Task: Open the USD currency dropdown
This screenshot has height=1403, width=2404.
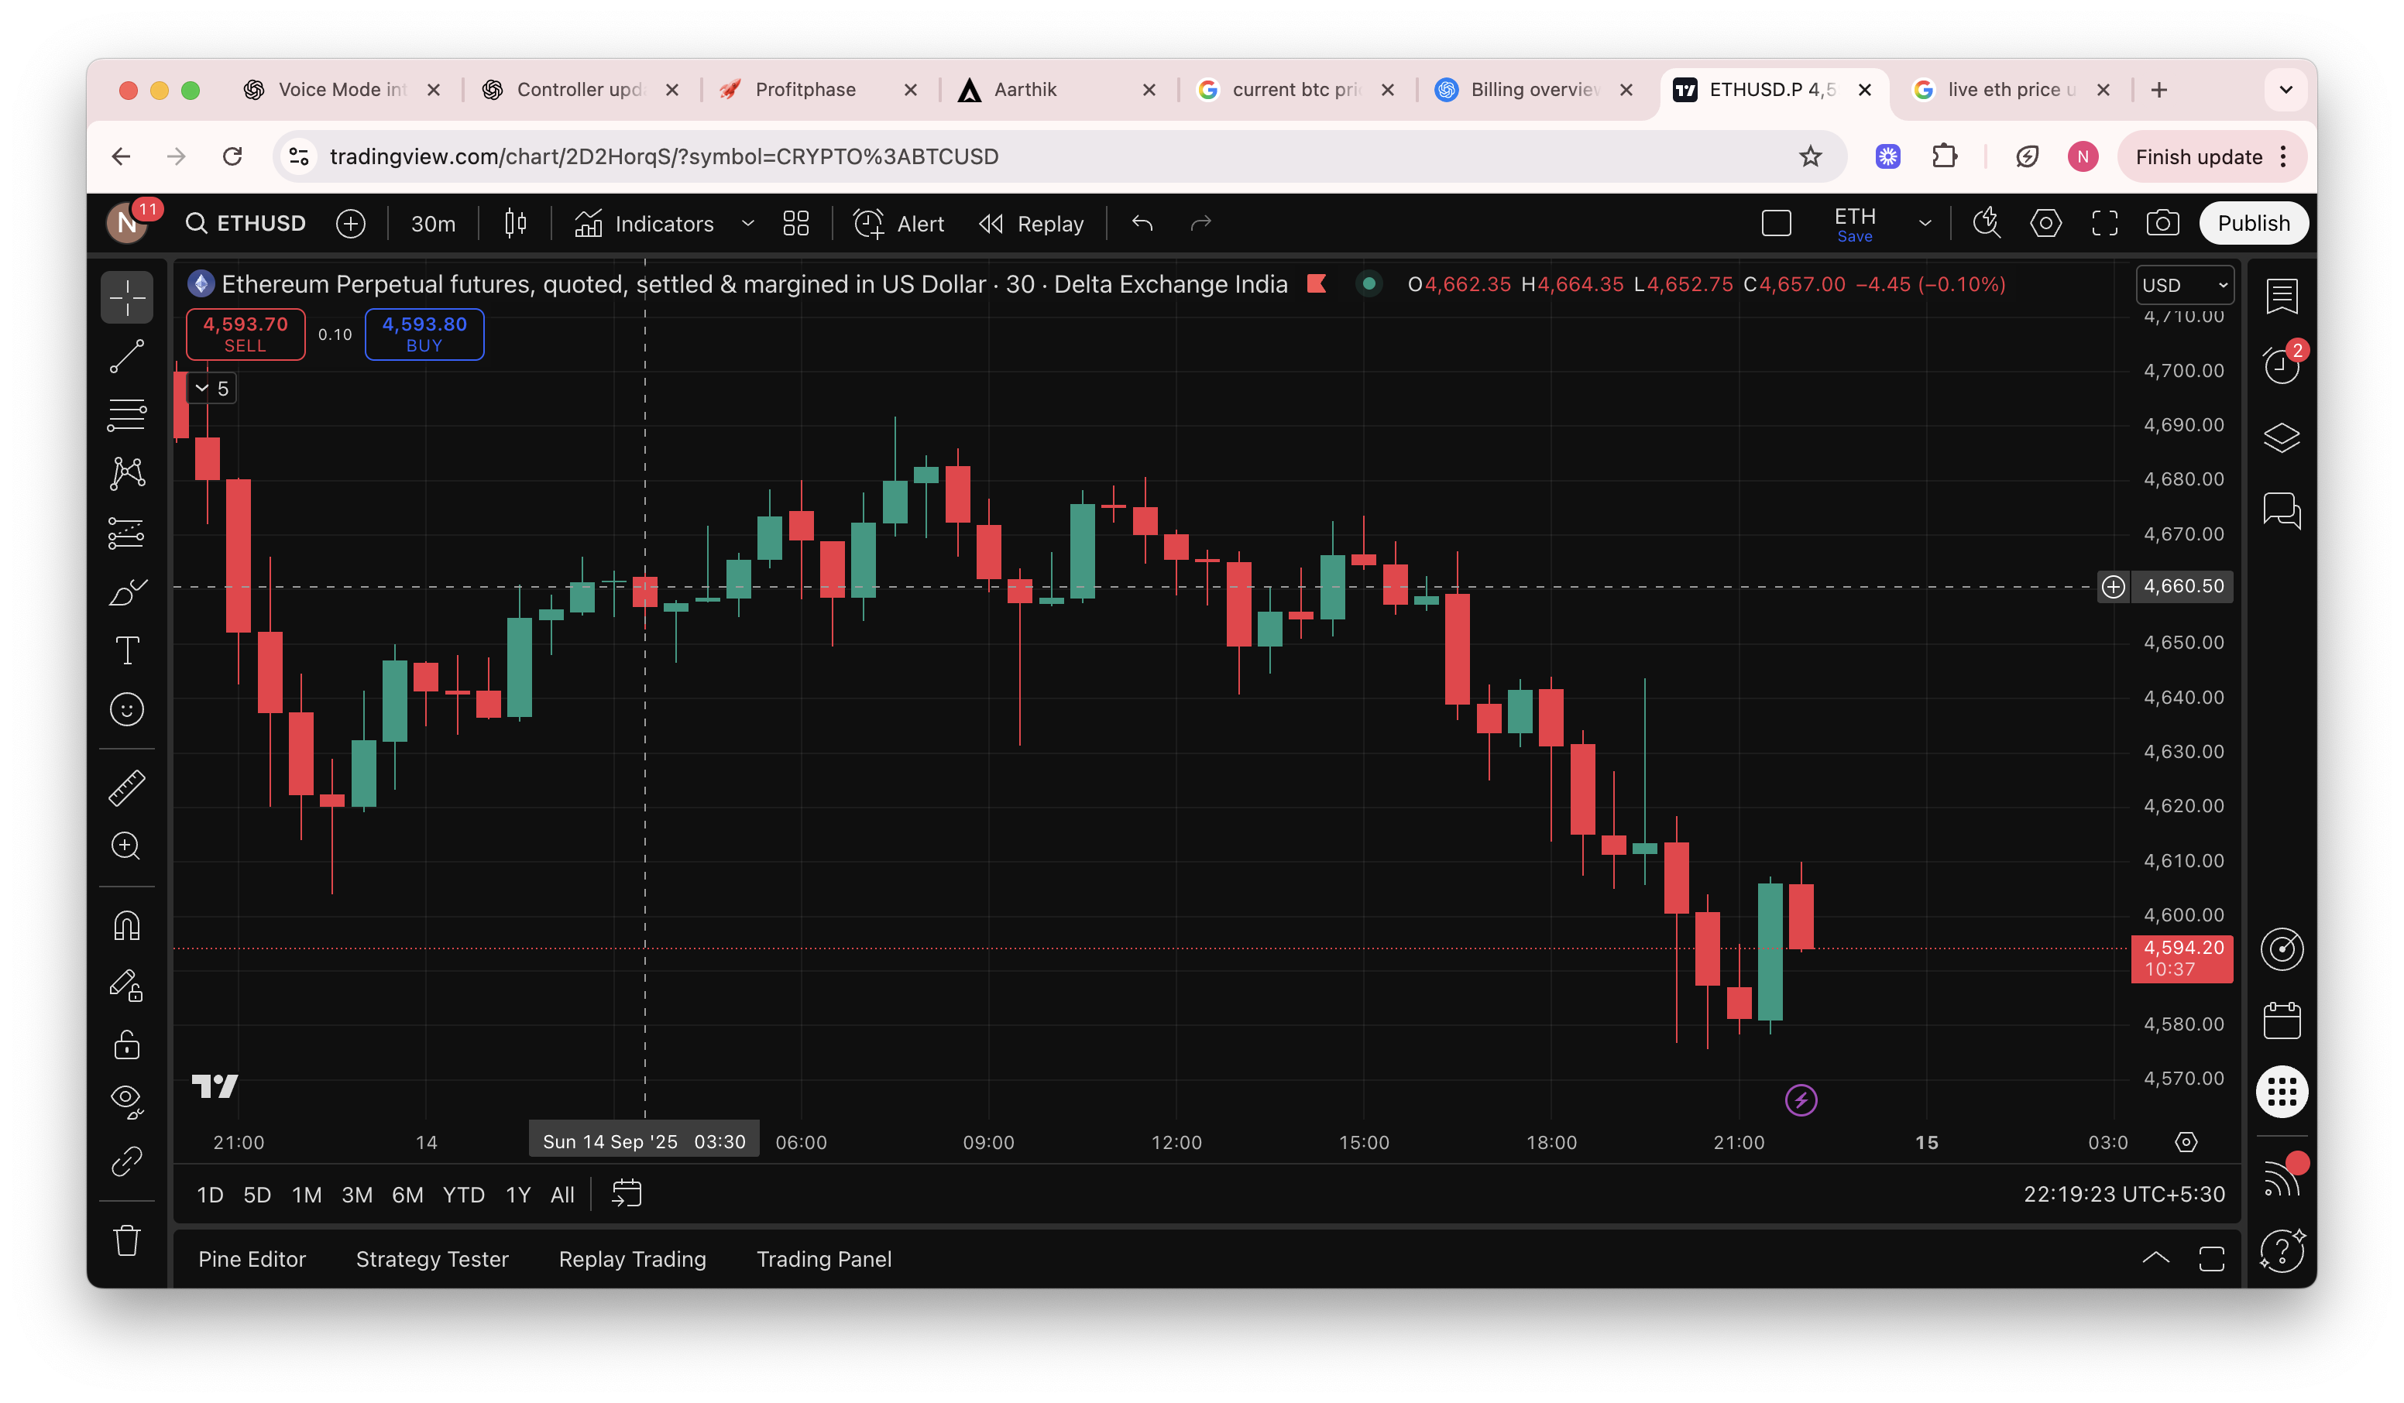Action: click(x=2183, y=285)
